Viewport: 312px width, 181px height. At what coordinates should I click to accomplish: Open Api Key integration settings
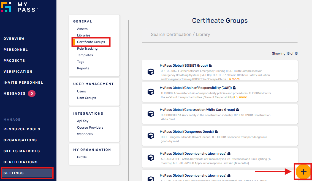click(83, 121)
